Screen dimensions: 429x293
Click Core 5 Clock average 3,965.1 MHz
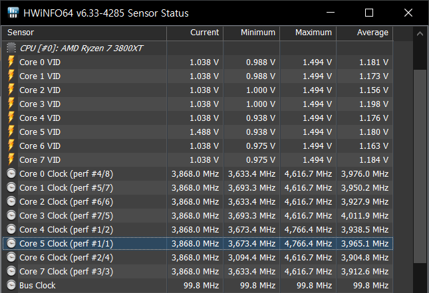click(x=364, y=244)
